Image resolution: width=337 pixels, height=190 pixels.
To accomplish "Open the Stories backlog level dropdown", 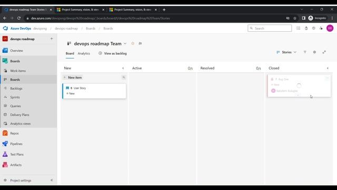I will click(x=286, y=52).
